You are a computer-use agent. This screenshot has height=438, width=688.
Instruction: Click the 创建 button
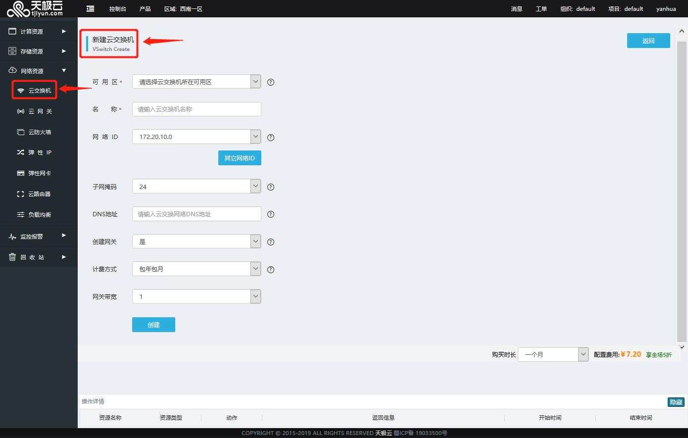[153, 325]
